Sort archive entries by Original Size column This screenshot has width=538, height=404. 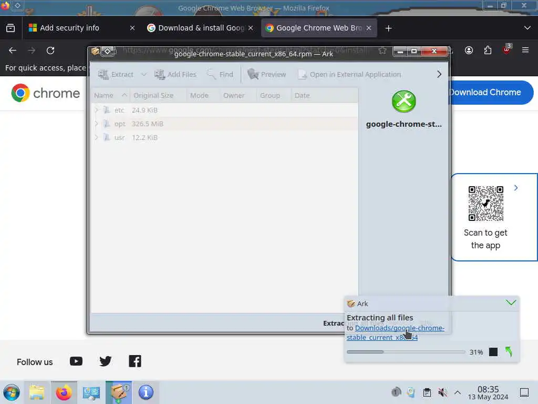(158, 96)
